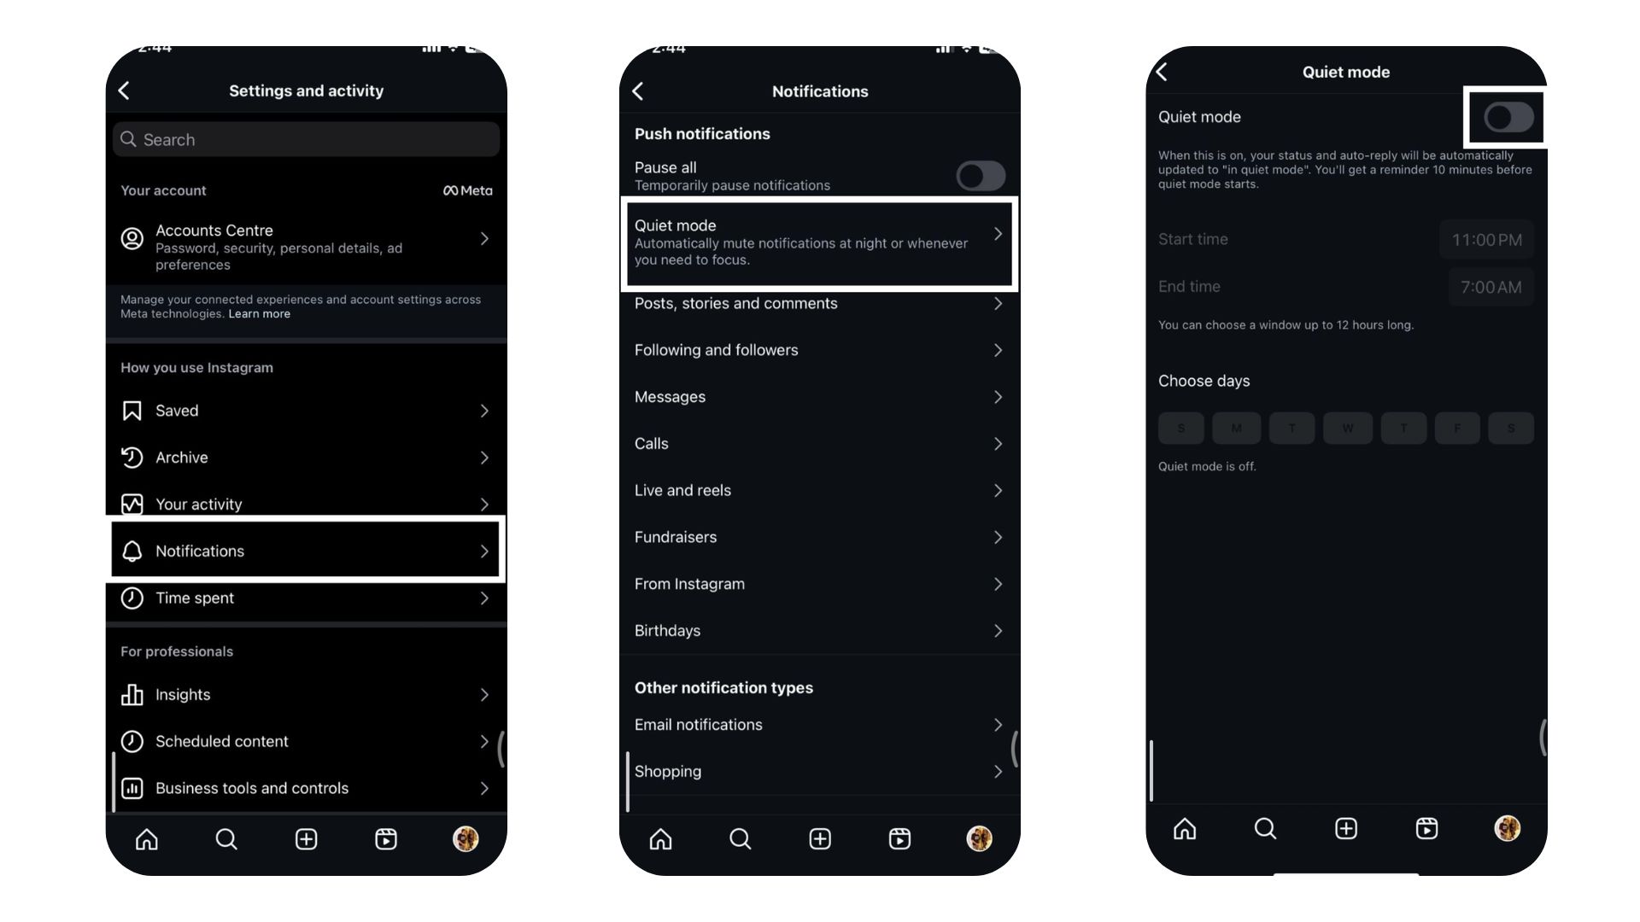1640x922 pixels.
Task: Tap the Home icon in bottom nav
Action: [x=148, y=837]
